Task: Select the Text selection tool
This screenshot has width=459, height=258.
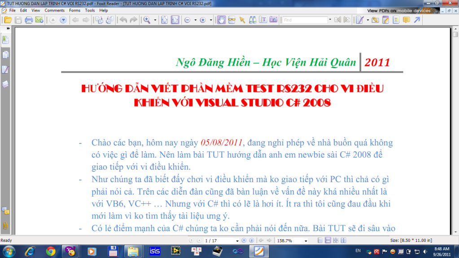Action: point(263,20)
